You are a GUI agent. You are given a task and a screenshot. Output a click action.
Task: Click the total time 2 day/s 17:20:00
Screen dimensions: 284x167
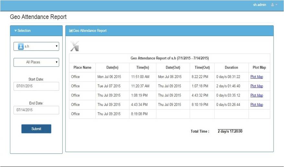click(230, 131)
